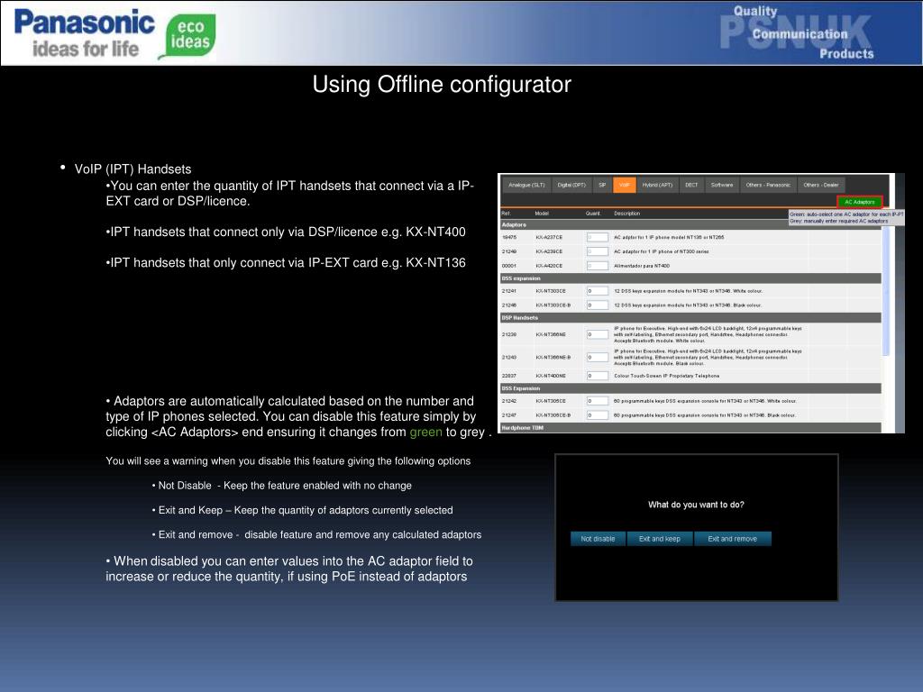Image resolution: width=923 pixels, height=692 pixels.
Task: Open the Others - Dealer tab
Action: (821, 185)
